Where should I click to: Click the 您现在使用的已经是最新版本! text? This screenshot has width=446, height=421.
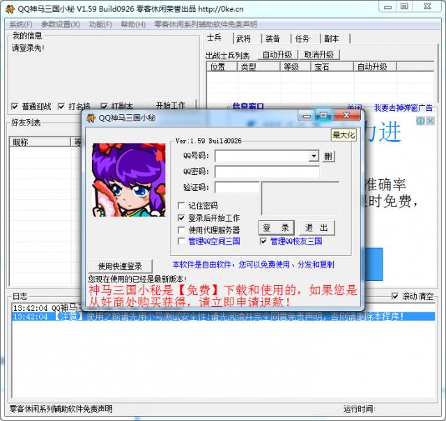(137, 279)
